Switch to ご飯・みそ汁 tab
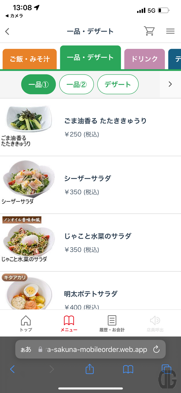Screen dimensions: 181x393 pos(30,59)
